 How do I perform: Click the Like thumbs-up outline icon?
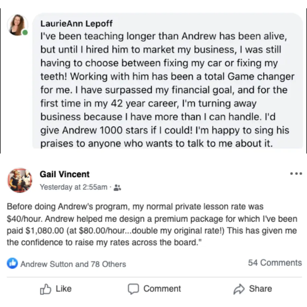click(45, 289)
